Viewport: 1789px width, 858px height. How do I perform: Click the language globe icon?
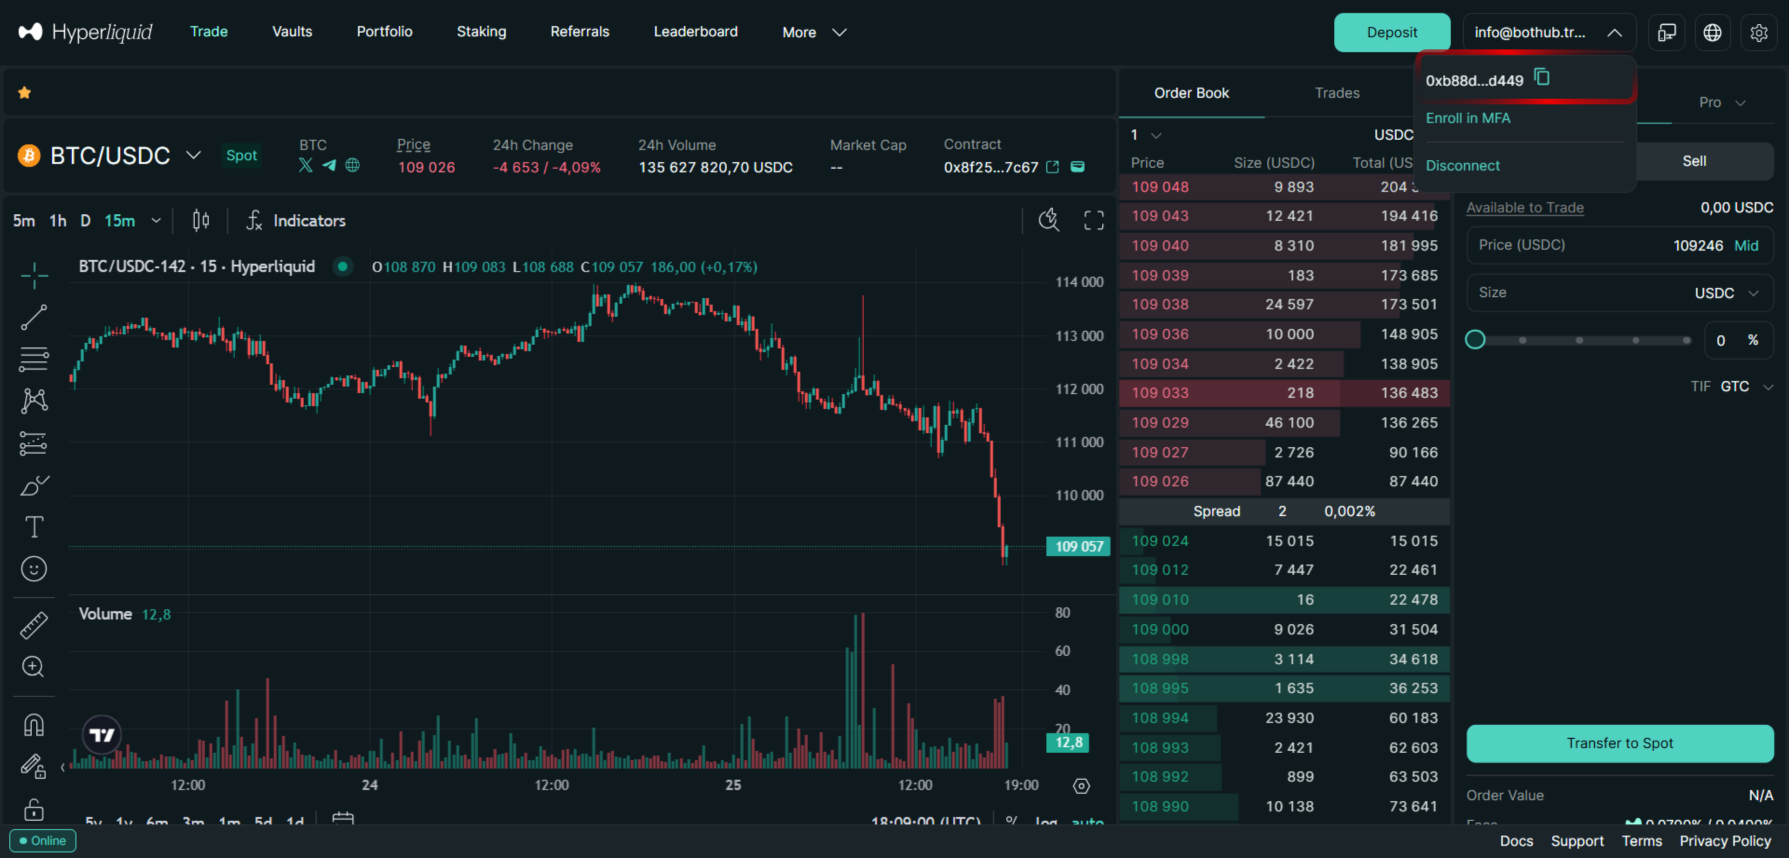pyautogui.click(x=1712, y=33)
